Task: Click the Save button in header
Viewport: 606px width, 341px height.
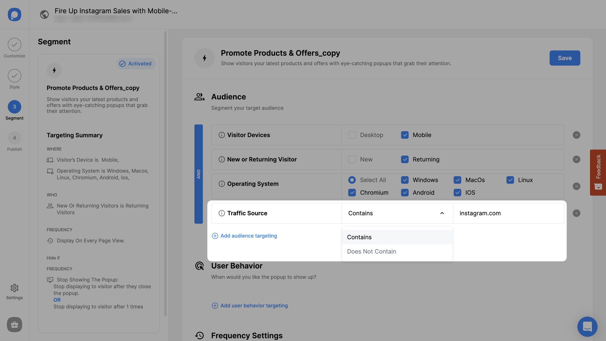Action: pos(565,58)
